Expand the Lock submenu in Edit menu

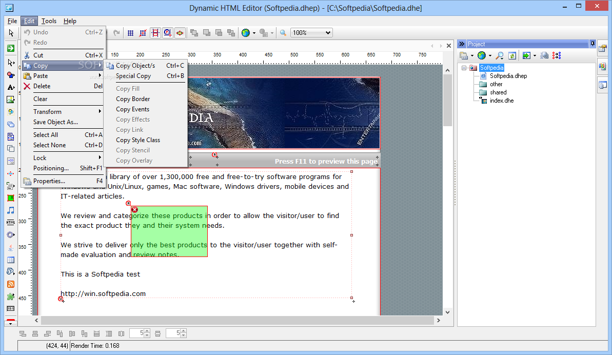click(x=63, y=158)
